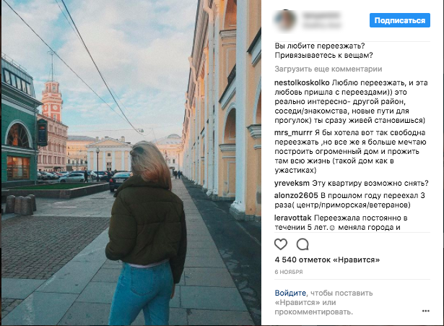Open alonzo2605's profile
The height and width of the screenshot is (326, 444).
click(296, 195)
